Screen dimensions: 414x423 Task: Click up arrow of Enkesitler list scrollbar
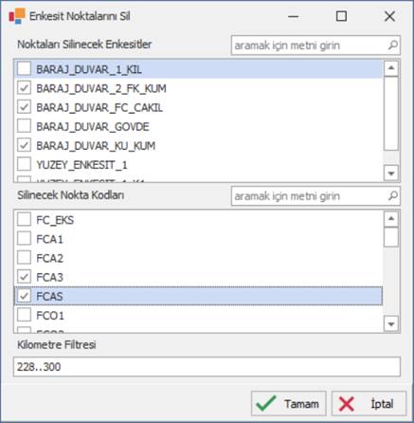click(391, 68)
